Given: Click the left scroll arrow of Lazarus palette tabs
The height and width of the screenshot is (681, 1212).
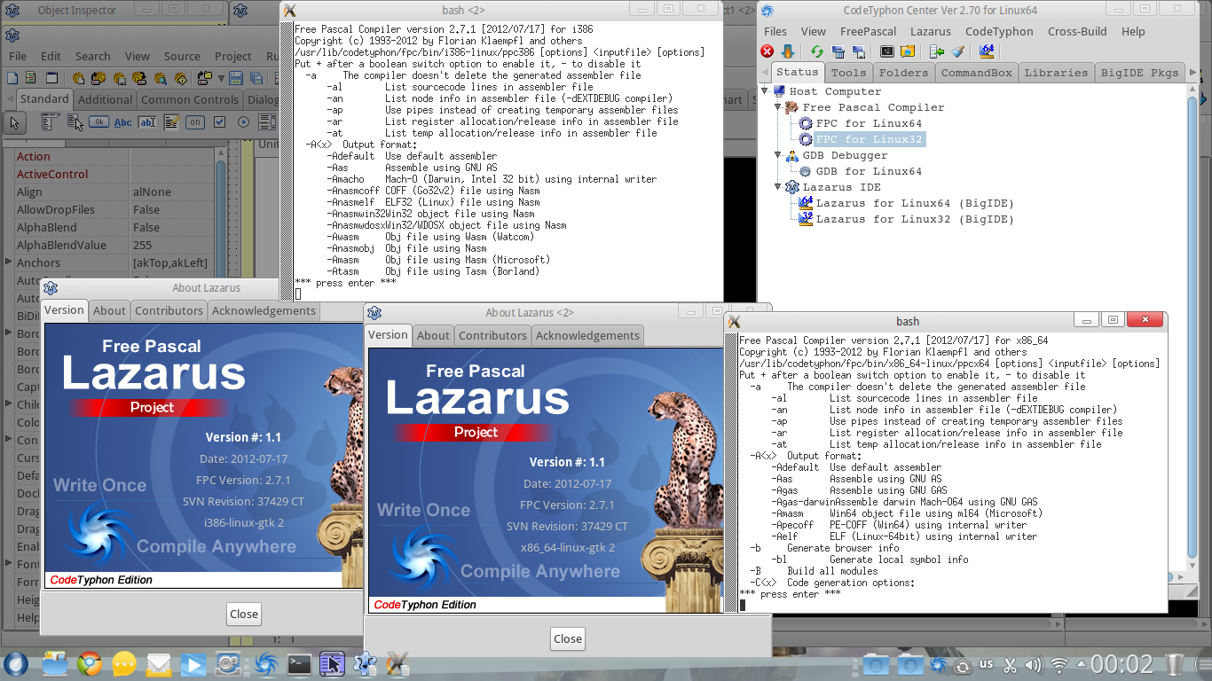Looking at the screenshot, I should tap(9, 99).
